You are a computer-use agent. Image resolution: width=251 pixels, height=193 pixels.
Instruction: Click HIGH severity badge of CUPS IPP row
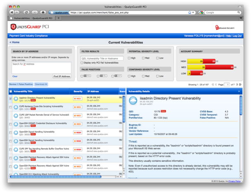pos(78,149)
